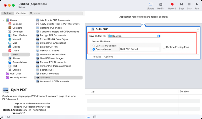Select Search PDFs action
The height and width of the screenshot is (119, 202).
[x=47, y=70]
